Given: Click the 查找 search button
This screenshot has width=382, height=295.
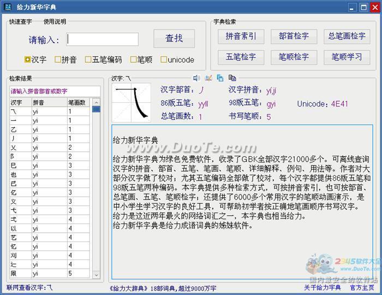Looking at the screenshot, I should click(174, 39).
